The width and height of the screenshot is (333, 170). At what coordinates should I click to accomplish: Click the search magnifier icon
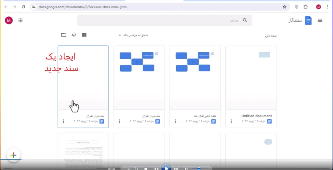point(245,20)
